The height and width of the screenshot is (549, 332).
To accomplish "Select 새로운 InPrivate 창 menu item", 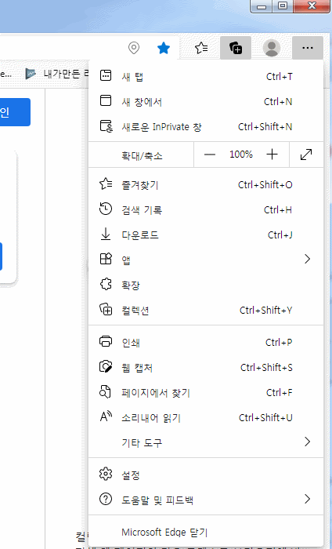I will [206, 126].
